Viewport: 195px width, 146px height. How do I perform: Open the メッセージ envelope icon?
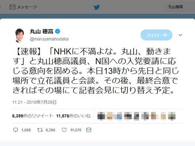[12, 7]
